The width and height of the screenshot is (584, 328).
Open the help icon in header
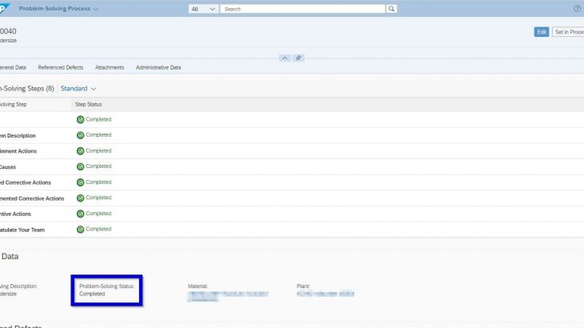(x=578, y=9)
